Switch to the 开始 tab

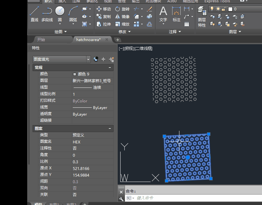coord(41,39)
